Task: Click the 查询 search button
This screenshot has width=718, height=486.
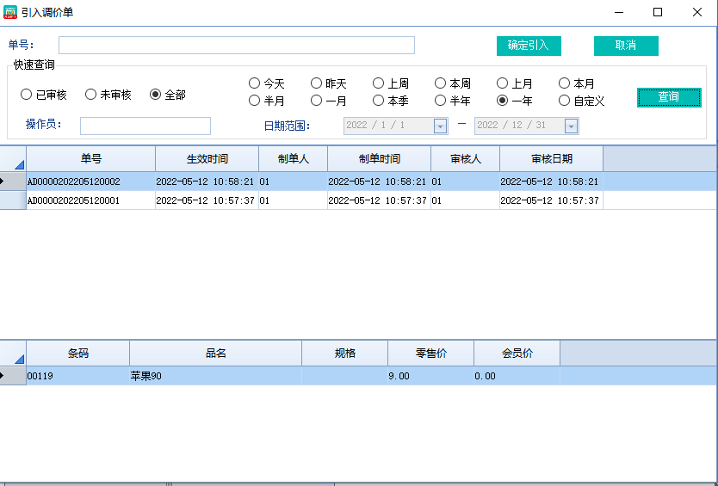Action: click(x=668, y=97)
